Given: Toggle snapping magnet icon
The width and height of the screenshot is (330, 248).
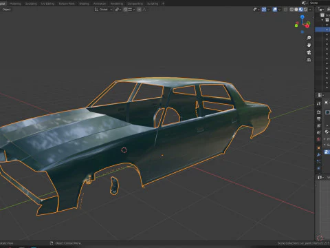Looking at the screenshot, I should tap(125, 10).
